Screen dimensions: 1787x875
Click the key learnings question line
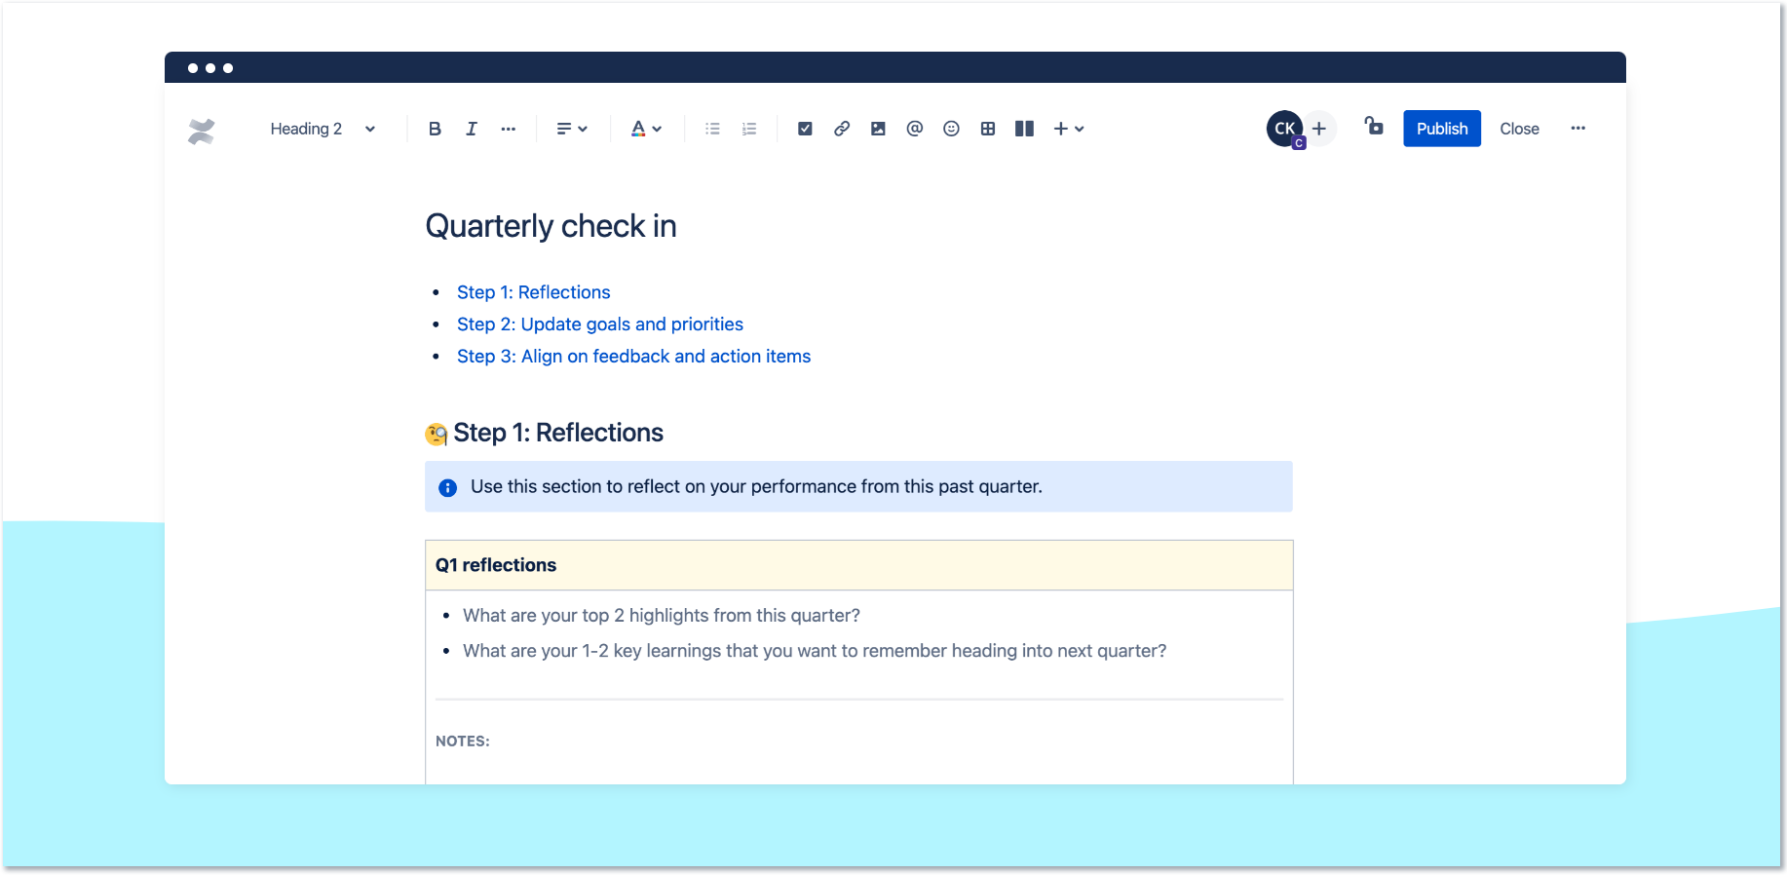(815, 651)
